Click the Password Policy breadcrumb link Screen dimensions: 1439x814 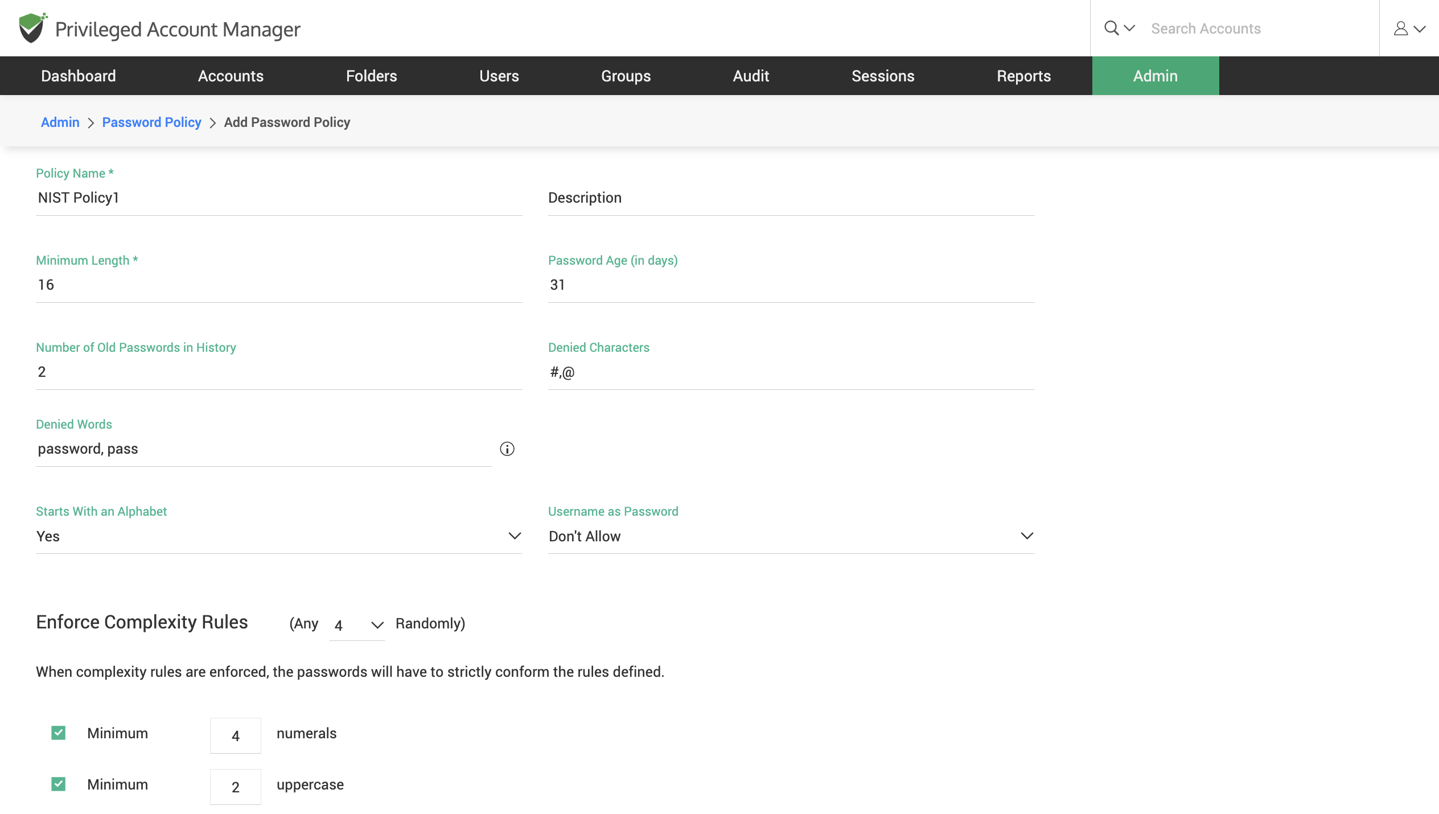152,122
